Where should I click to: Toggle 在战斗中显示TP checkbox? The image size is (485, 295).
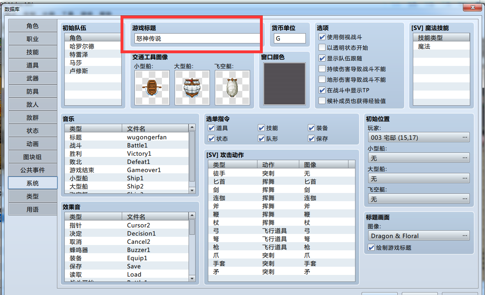322,90
